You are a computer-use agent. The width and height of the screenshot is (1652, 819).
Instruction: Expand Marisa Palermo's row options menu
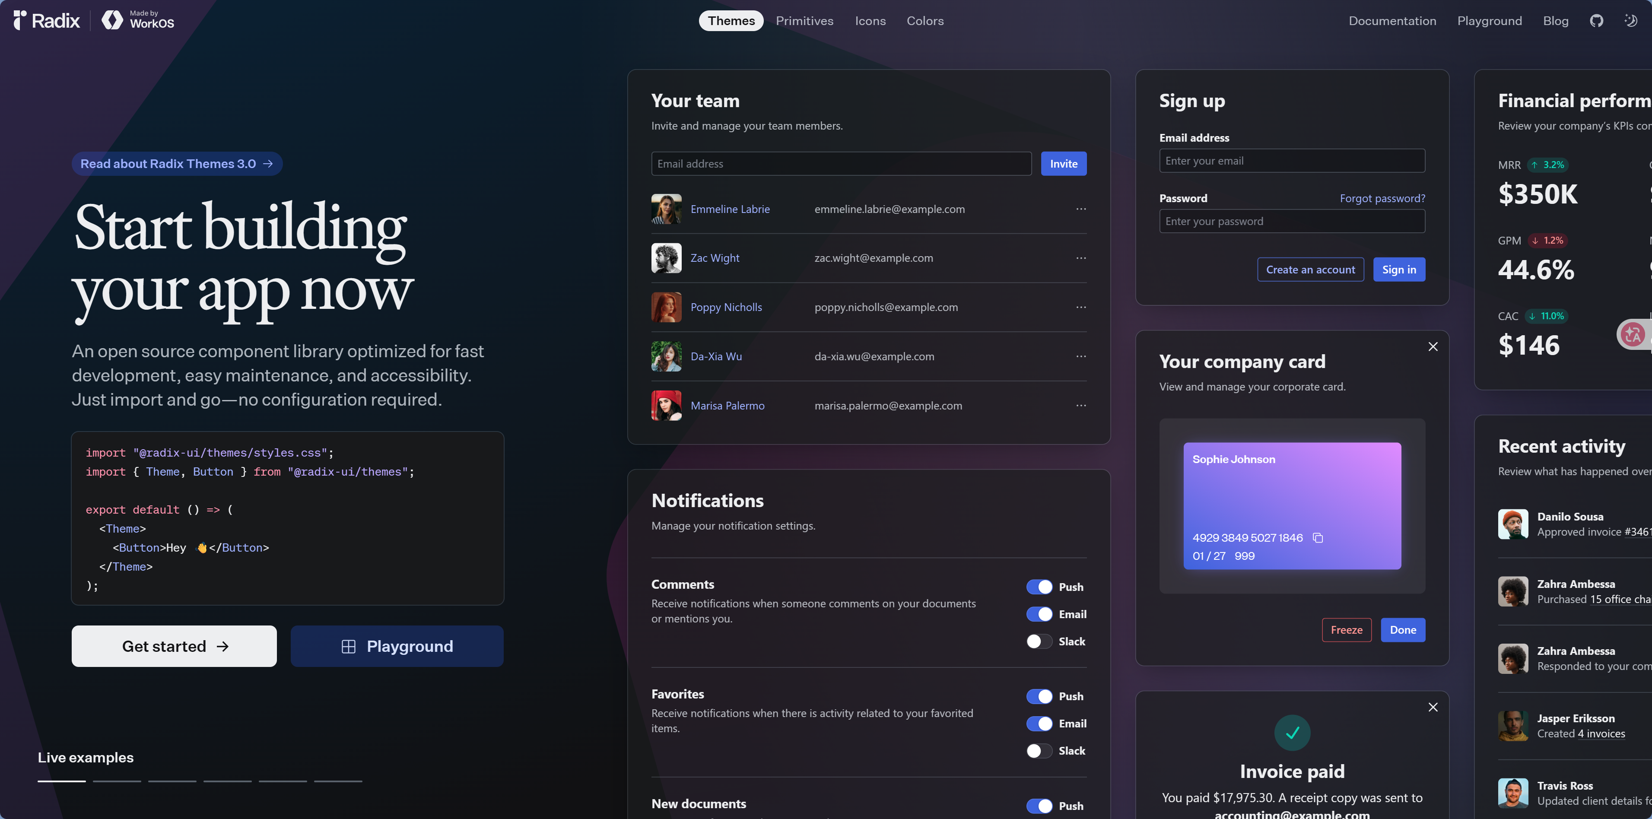click(x=1080, y=405)
